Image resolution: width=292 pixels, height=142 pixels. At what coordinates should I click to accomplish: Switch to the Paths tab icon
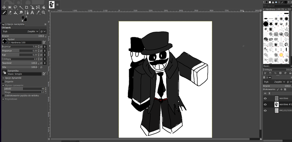270,77
